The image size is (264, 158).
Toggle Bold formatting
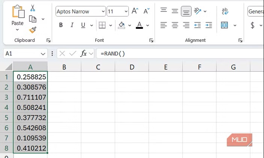pyautogui.click(x=61, y=25)
